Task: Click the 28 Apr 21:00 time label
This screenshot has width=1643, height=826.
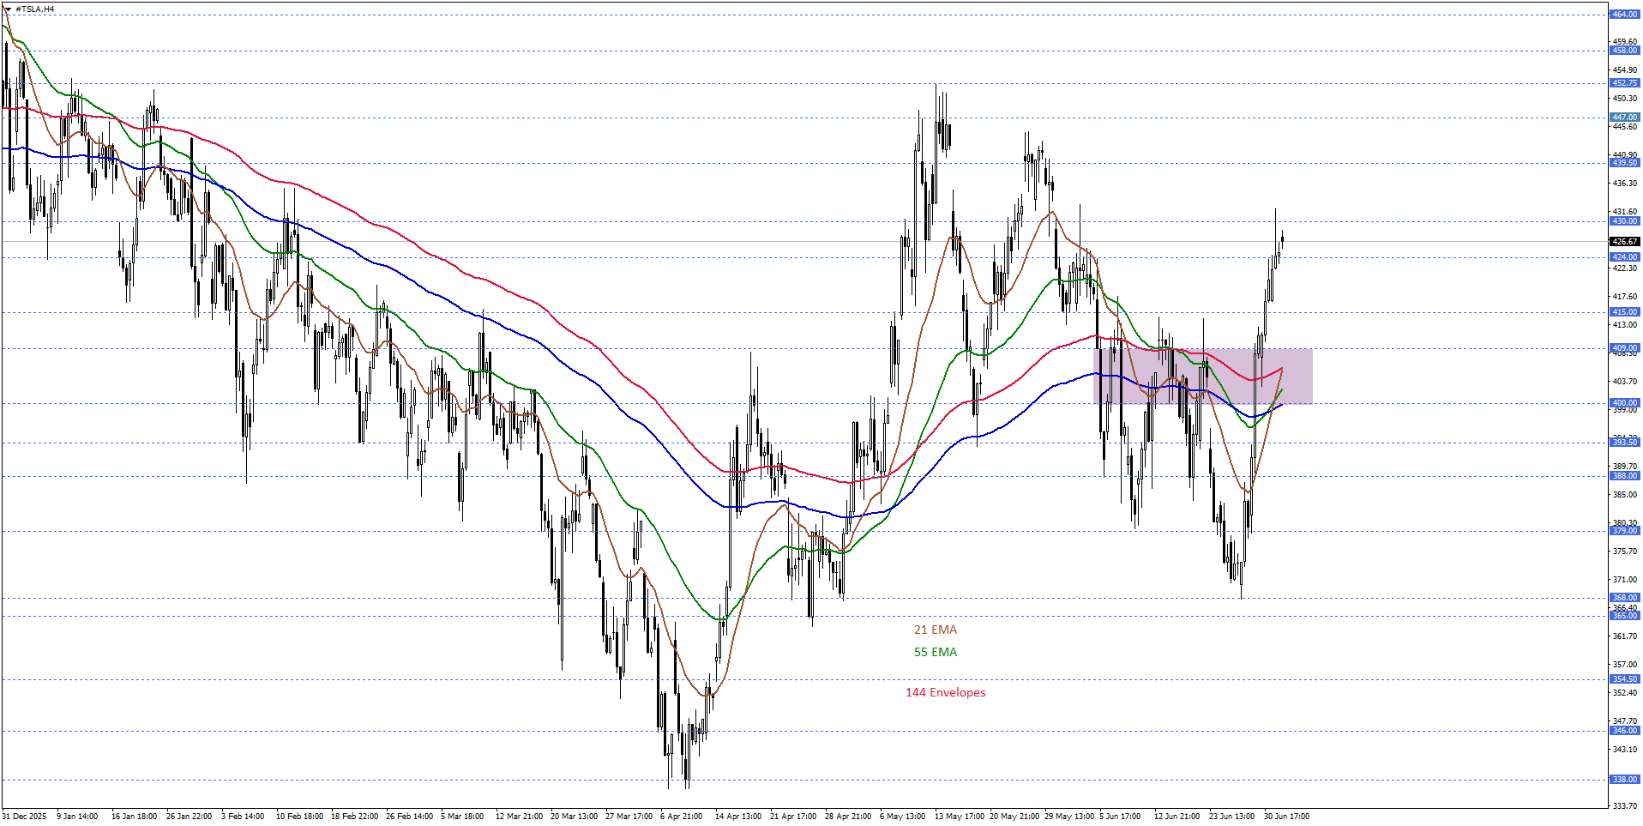Action: coord(848,817)
